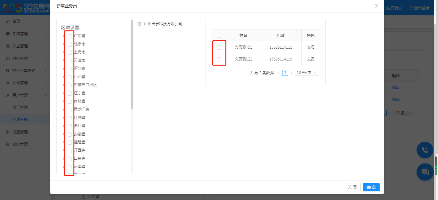
Task: Check the 广东省 region checkbox
Action: coord(70,36)
